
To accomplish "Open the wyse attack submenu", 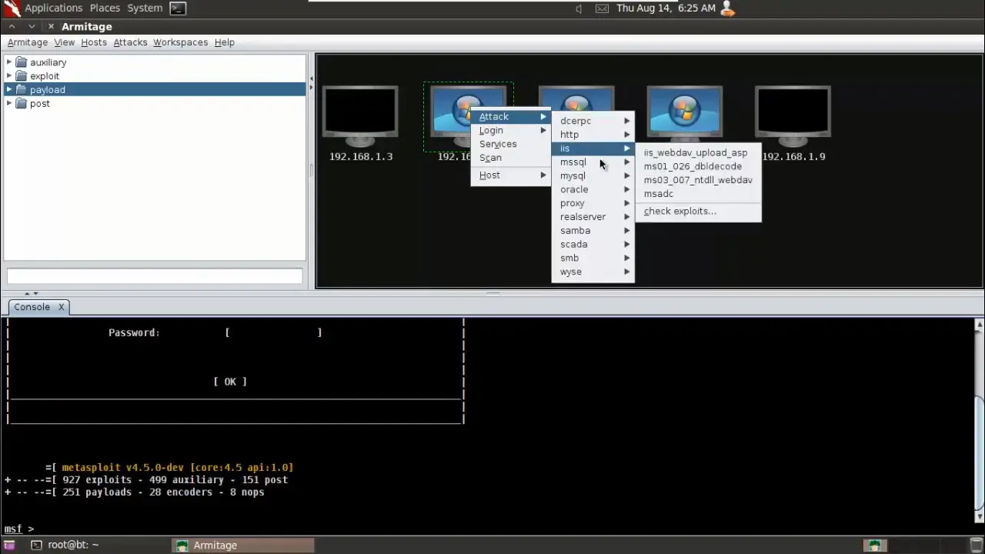I will point(593,272).
